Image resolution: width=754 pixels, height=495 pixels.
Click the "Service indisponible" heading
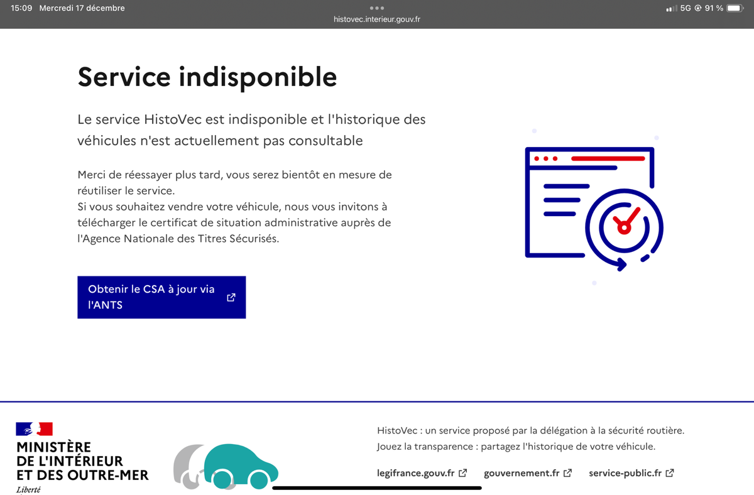point(207,77)
